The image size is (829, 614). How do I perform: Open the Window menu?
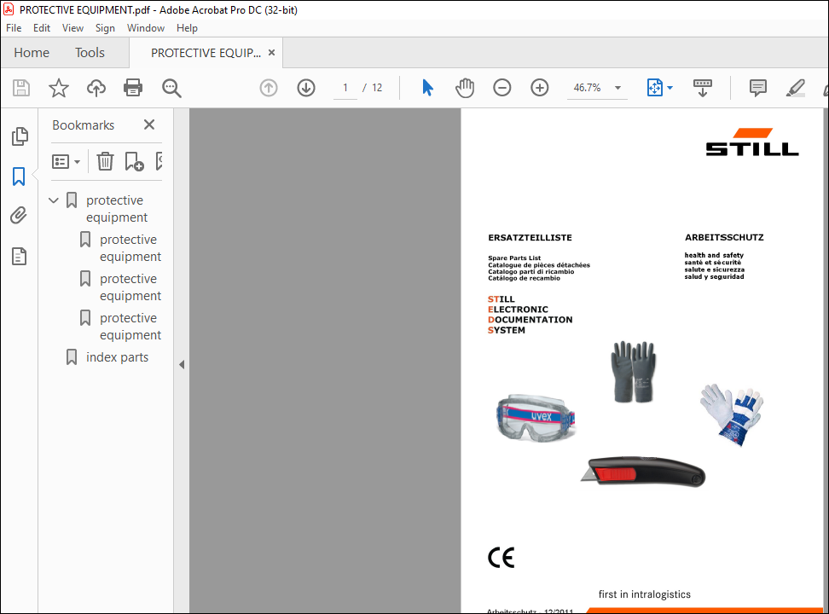coord(145,28)
